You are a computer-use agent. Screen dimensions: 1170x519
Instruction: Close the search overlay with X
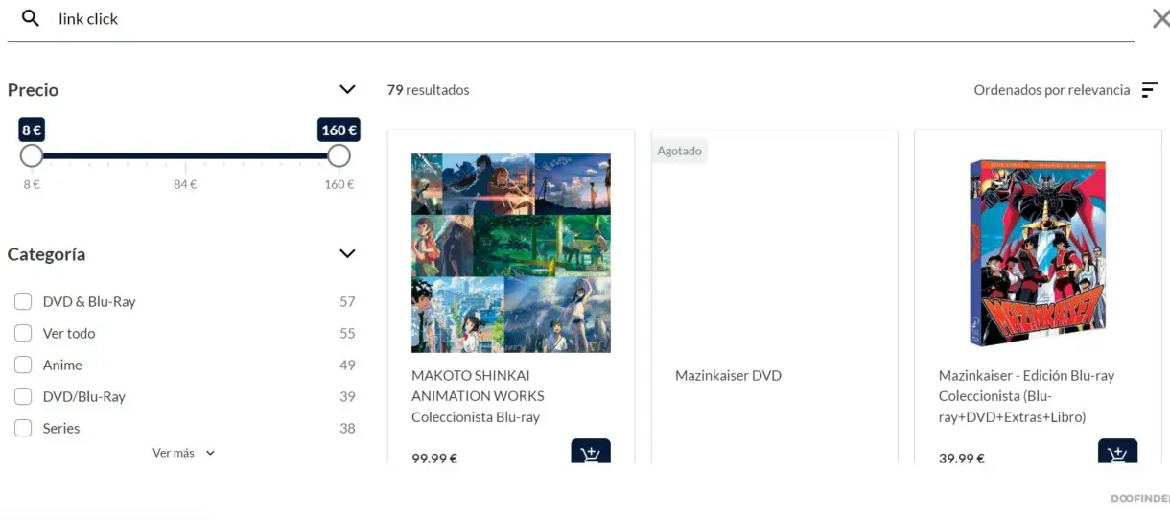tap(1160, 18)
